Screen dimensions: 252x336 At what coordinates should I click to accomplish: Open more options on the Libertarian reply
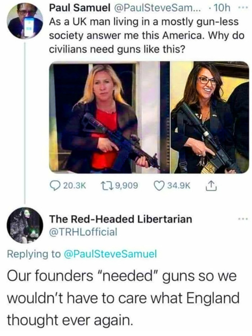[243, 219]
